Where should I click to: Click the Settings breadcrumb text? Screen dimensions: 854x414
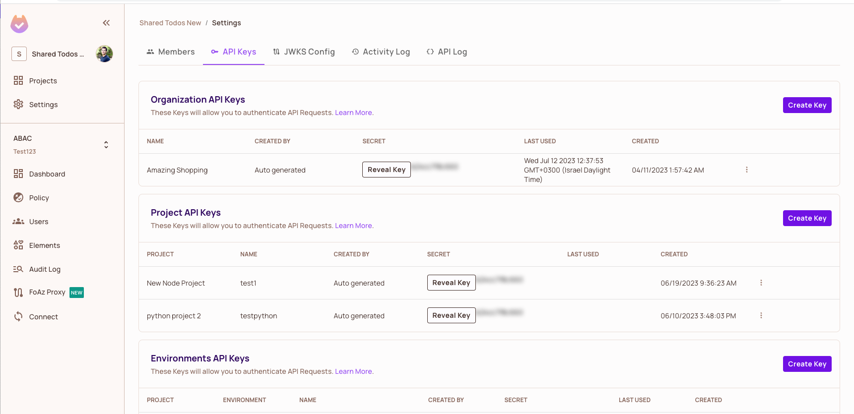pos(226,23)
